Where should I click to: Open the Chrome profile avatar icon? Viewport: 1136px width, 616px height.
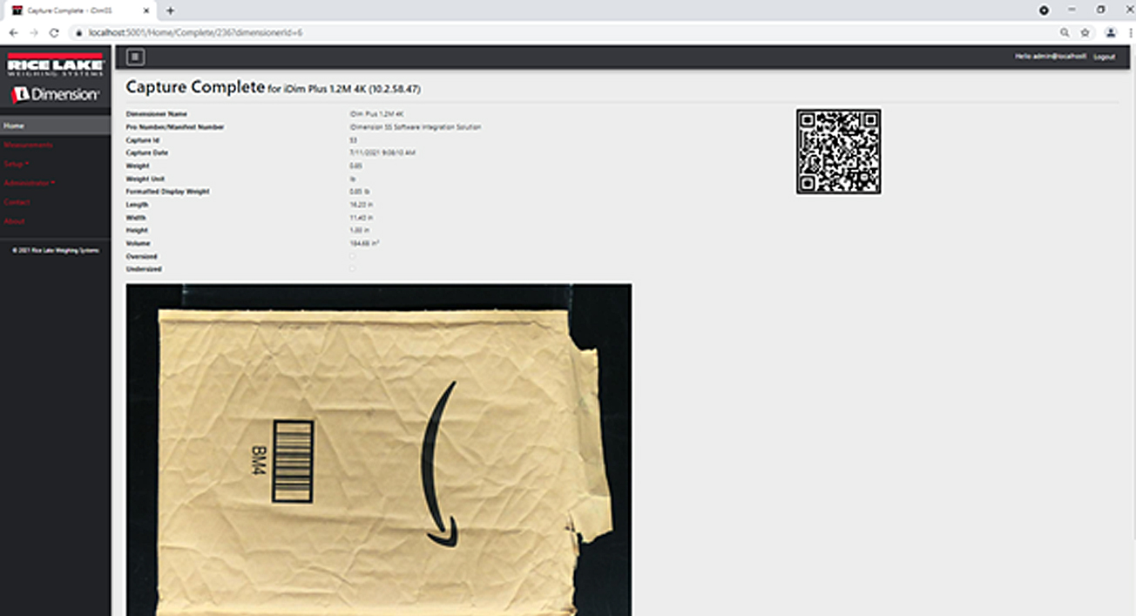(1111, 32)
